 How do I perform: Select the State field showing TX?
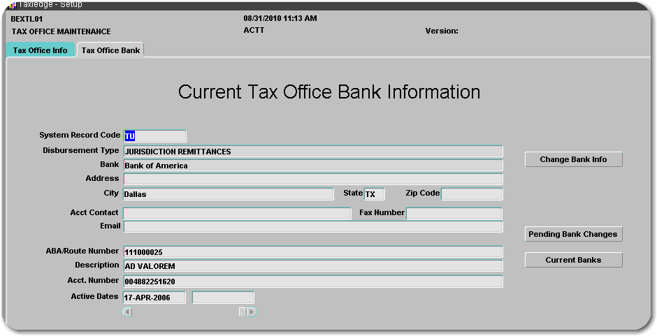coord(374,194)
